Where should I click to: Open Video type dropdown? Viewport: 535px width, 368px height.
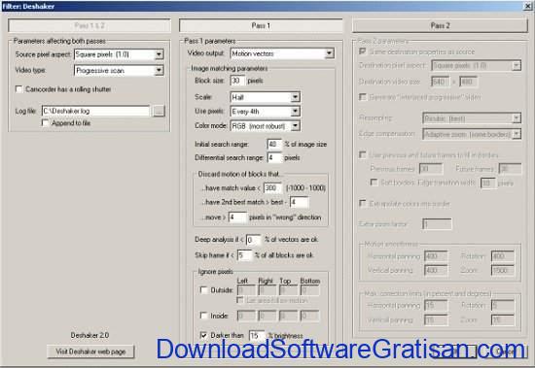pos(119,71)
